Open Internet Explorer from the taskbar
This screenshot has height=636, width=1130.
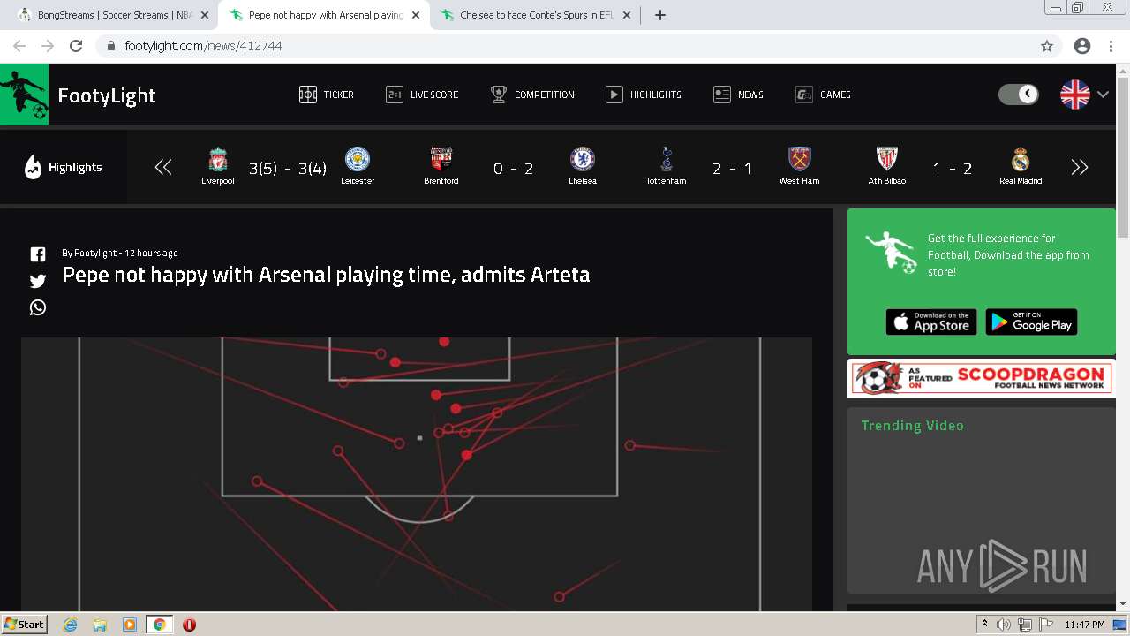point(70,625)
